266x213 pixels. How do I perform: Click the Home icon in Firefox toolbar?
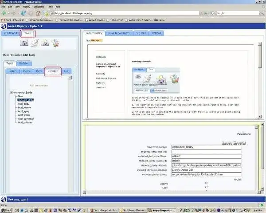click(38, 13)
